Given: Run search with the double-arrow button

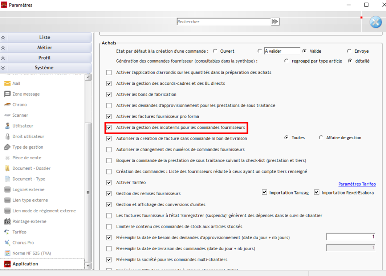Looking at the screenshot, I should pos(275,22).
